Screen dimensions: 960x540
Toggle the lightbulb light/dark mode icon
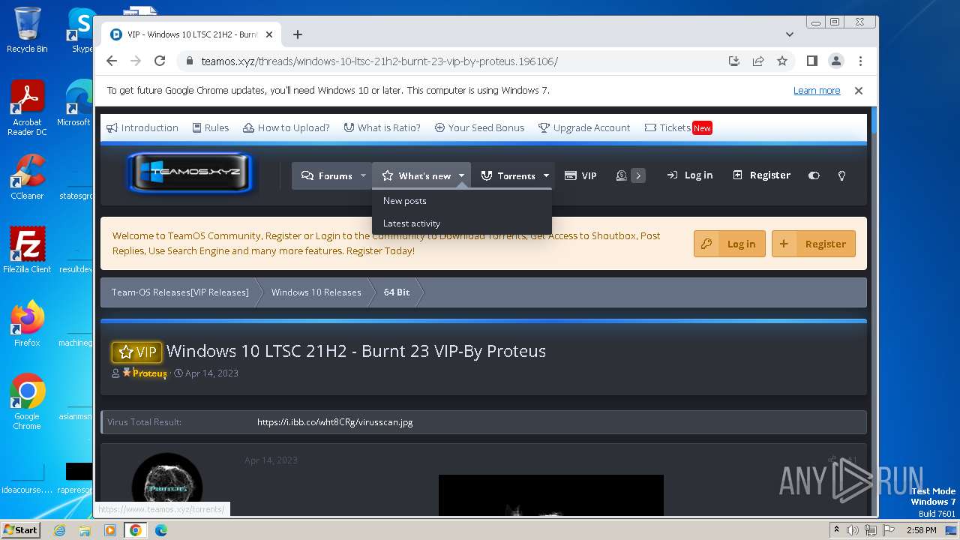click(841, 175)
